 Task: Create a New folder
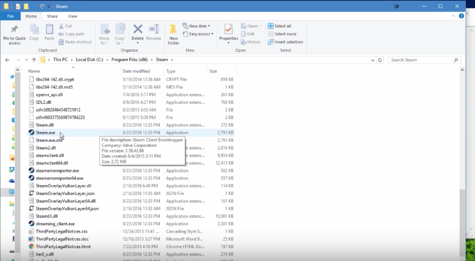point(173,35)
